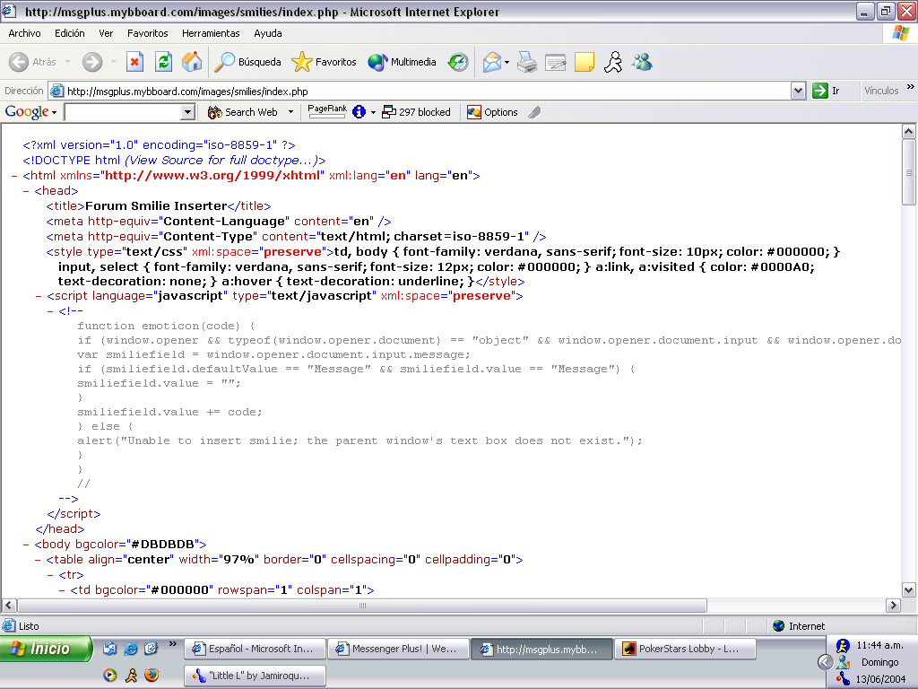This screenshot has width=918, height=689.
Task: Click the Internet Explorer quick launch icon
Action: [131, 649]
